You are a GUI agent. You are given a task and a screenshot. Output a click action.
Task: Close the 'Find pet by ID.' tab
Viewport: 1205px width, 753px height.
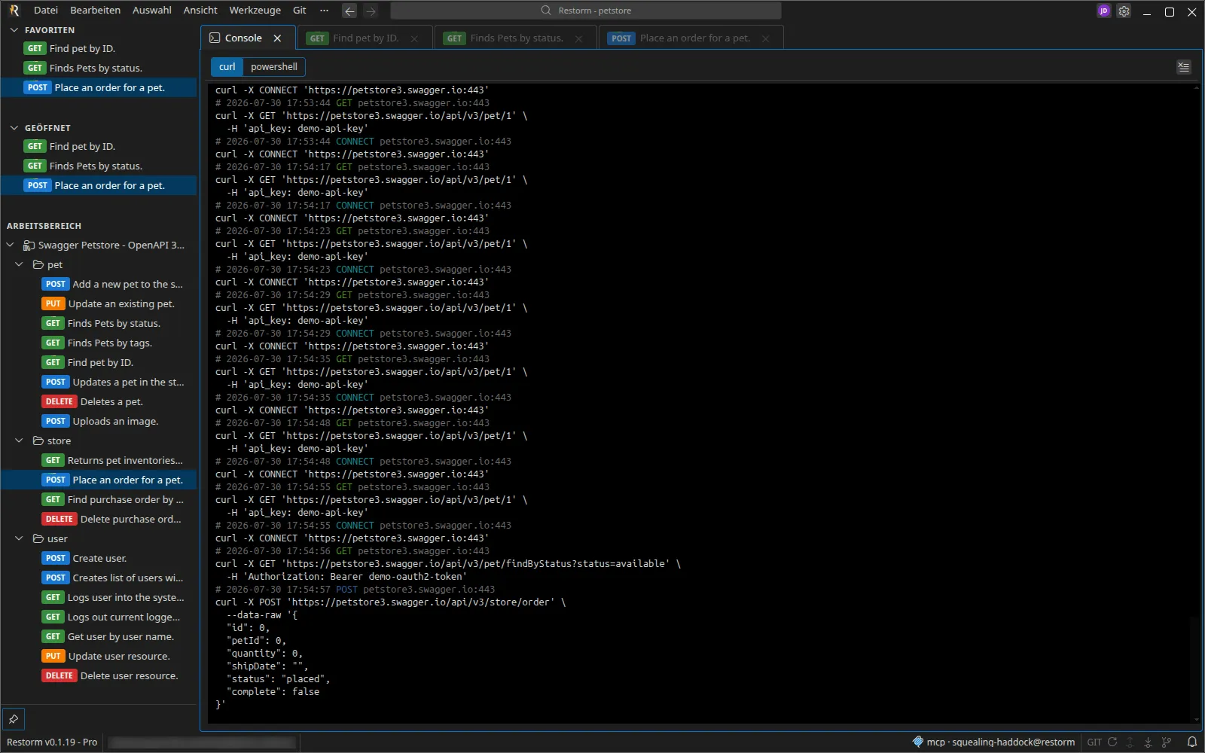[414, 38]
